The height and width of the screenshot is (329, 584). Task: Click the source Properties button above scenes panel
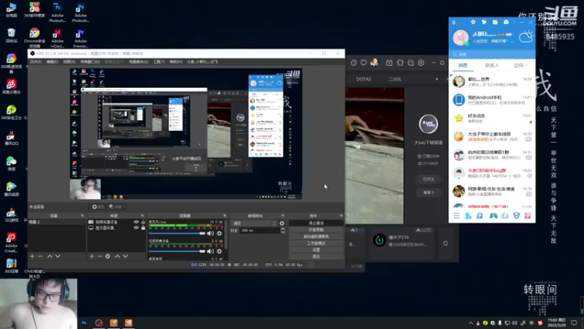pyautogui.click(x=99, y=207)
